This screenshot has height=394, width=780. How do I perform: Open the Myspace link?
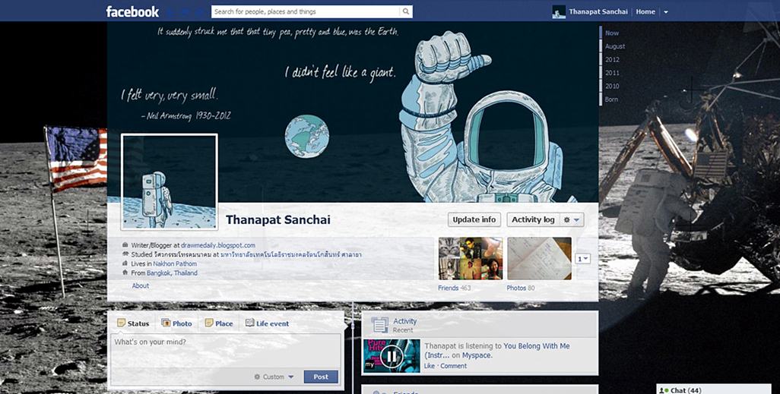[477, 355]
